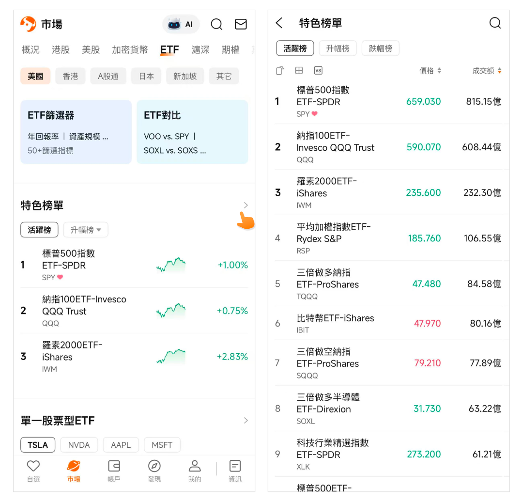Select 跌幅榜 tab in rankings list

(x=380, y=48)
